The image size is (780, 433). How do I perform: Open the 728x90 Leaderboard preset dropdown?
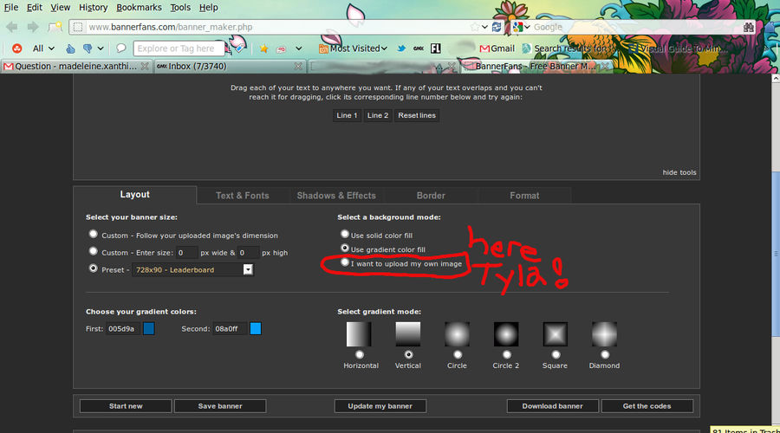(193, 269)
